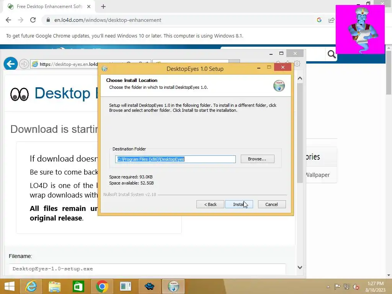Open the Windows Start button
The image size is (392, 294).
click(9, 286)
